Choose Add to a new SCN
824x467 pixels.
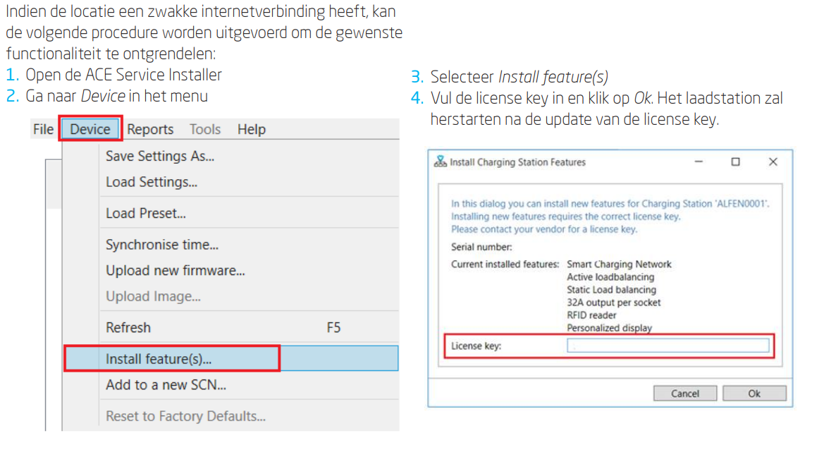(x=166, y=385)
